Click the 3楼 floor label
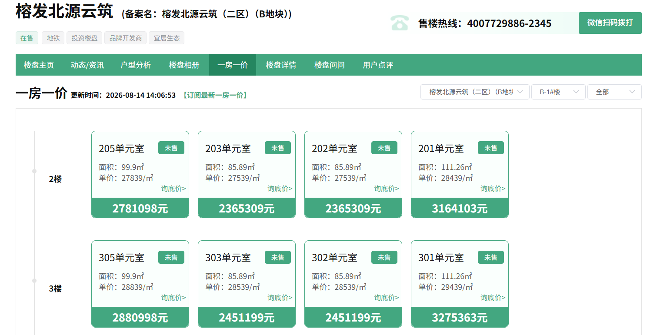 coord(55,289)
